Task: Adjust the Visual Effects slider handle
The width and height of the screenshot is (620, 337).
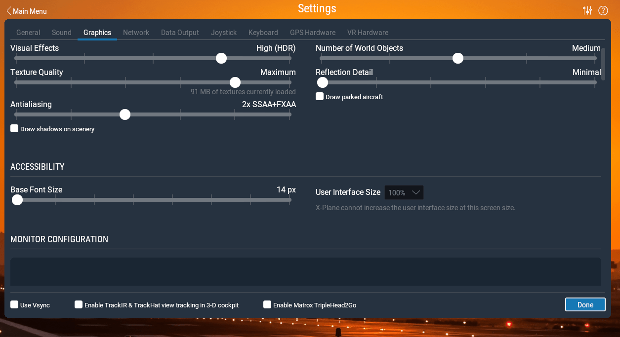Action: [221, 58]
